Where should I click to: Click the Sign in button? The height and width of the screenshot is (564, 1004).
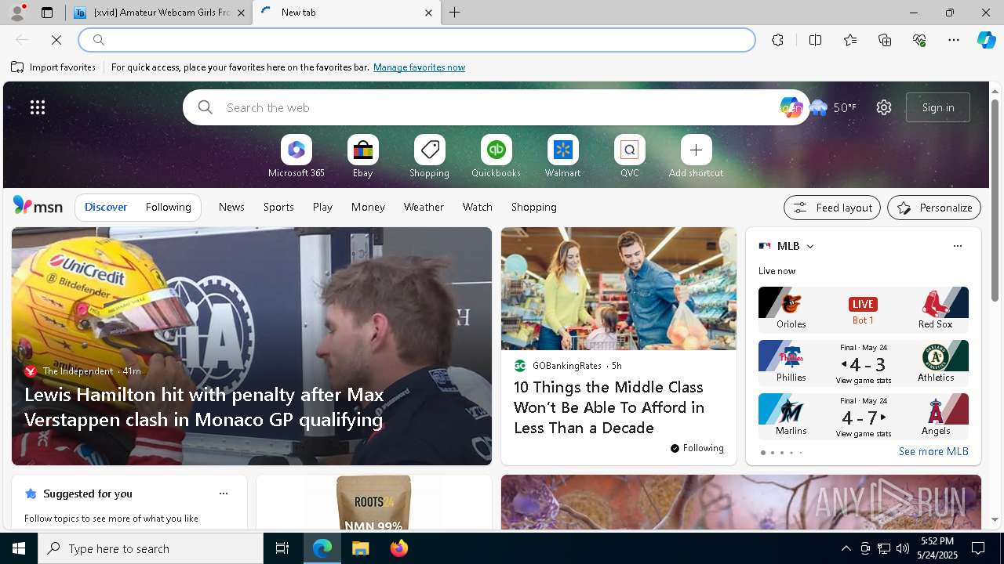[938, 107]
